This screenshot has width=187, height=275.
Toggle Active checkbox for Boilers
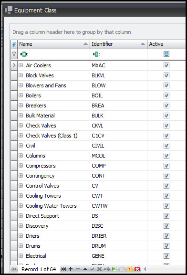click(x=166, y=95)
